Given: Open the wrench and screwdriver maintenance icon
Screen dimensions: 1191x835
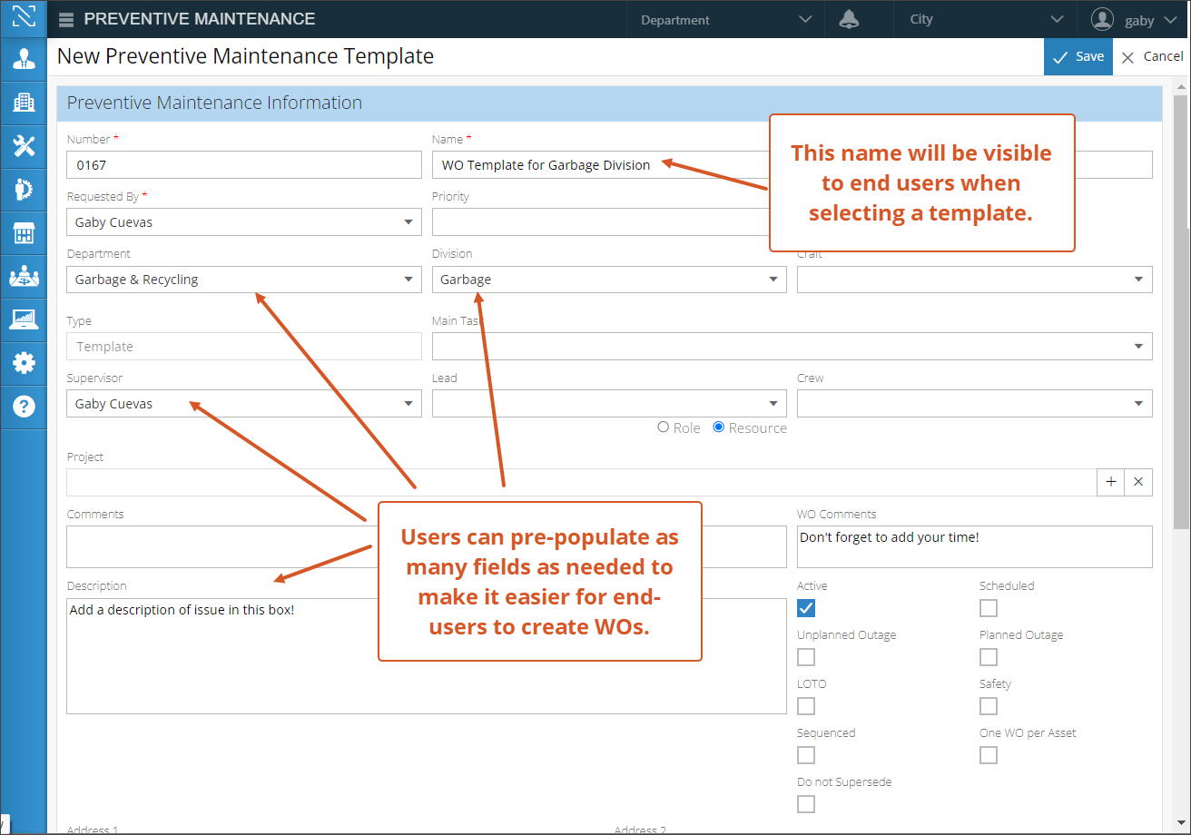Looking at the screenshot, I should click(24, 145).
